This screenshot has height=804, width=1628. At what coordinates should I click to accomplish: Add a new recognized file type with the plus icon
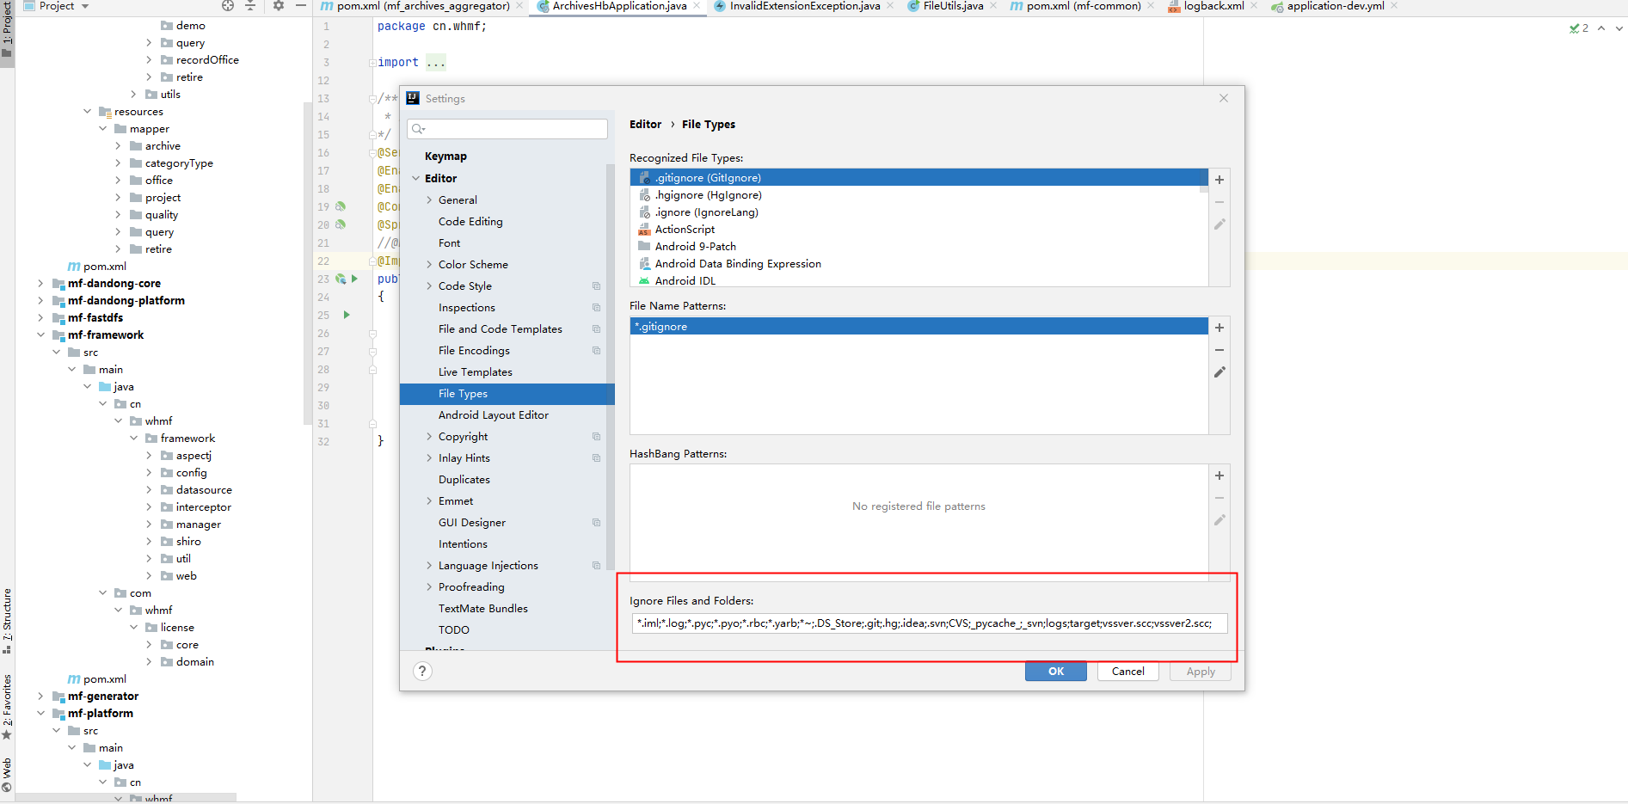click(x=1219, y=180)
